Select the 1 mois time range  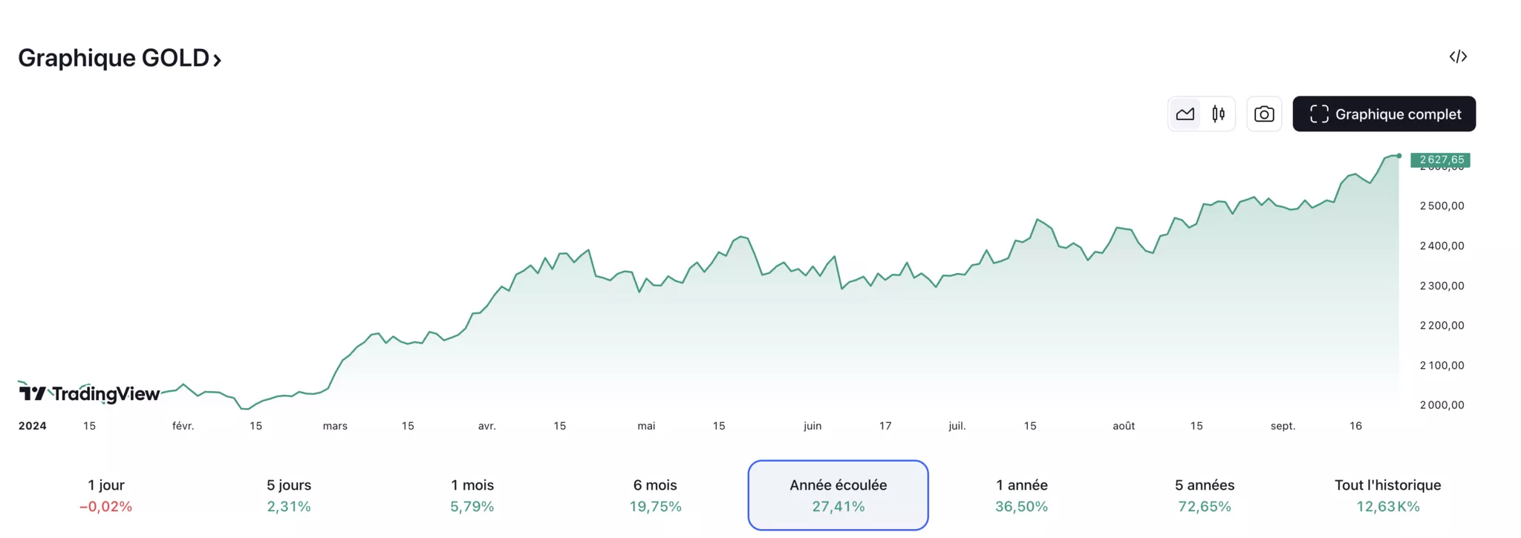472,495
